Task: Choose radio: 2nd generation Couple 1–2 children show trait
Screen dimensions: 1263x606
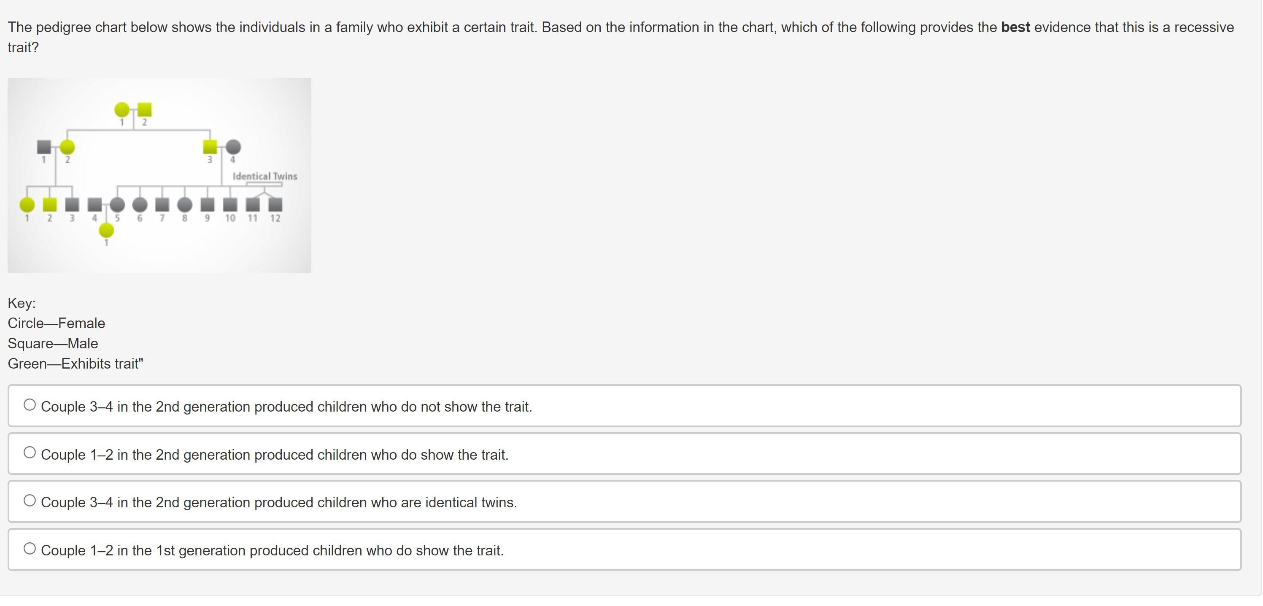Action: 30,452
